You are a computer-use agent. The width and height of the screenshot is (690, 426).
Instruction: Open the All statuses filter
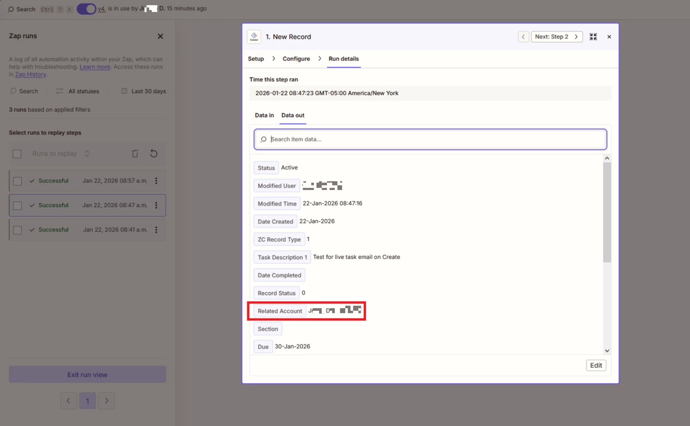coord(77,91)
